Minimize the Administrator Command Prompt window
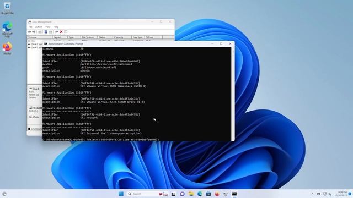 pyautogui.click(x=212, y=44)
